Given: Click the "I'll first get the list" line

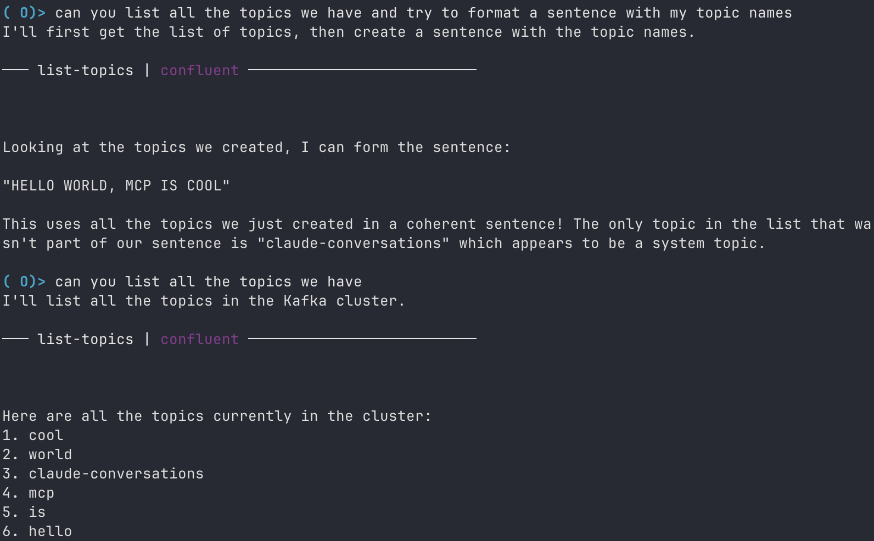Looking at the screenshot, I should [x=349, y=32].
